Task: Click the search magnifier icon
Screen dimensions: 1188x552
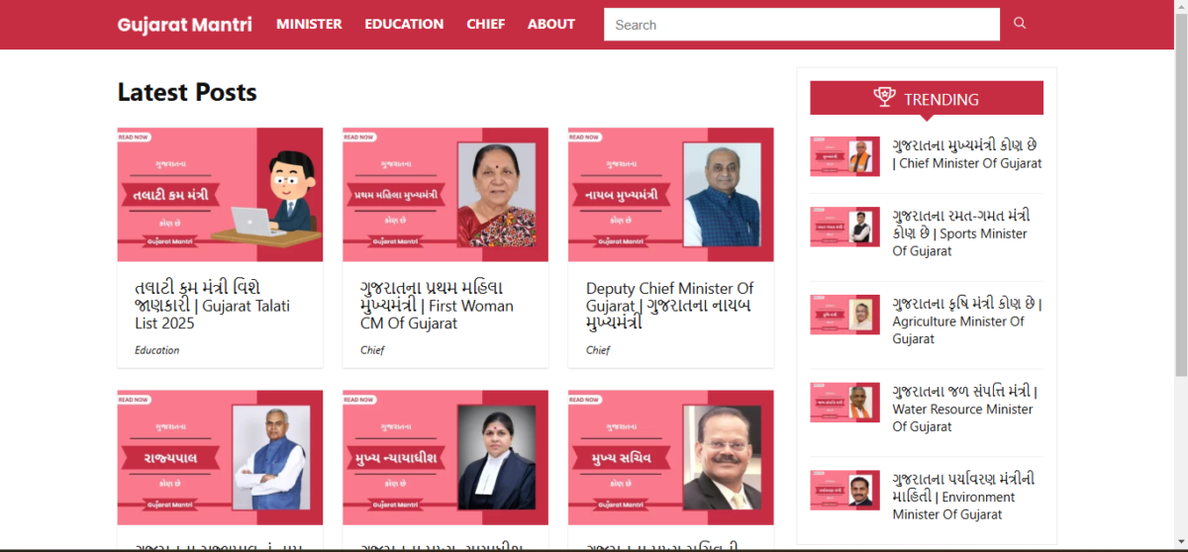Action: (x=1020, y=24)
